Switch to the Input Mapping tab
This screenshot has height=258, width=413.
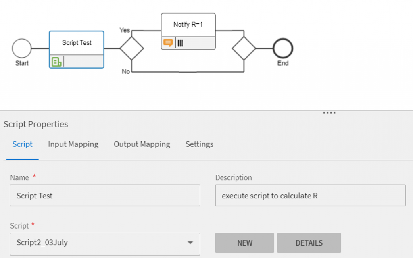pos(73,144)
